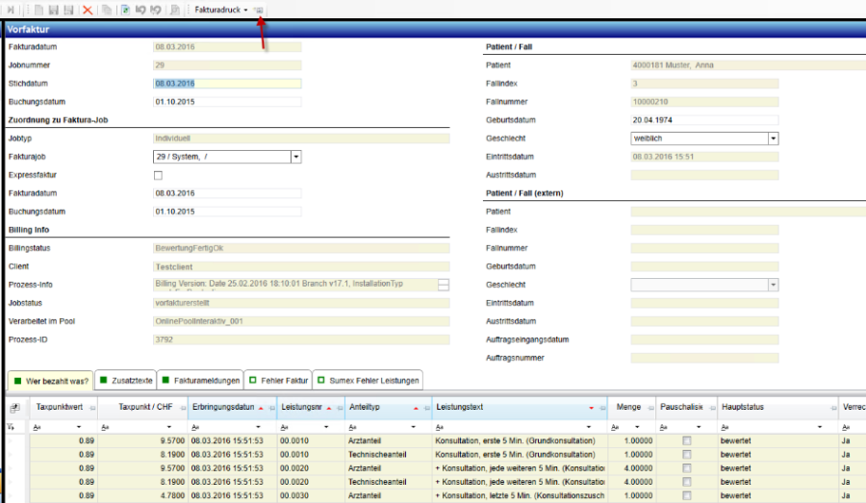Switch to the Zusatztexte tab
Viewport: 866px width, 503px height.
point(133,380)
